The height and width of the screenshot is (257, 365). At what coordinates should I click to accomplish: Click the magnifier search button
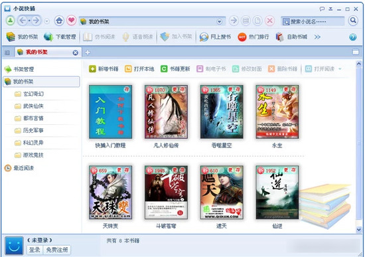pos(353,21)
